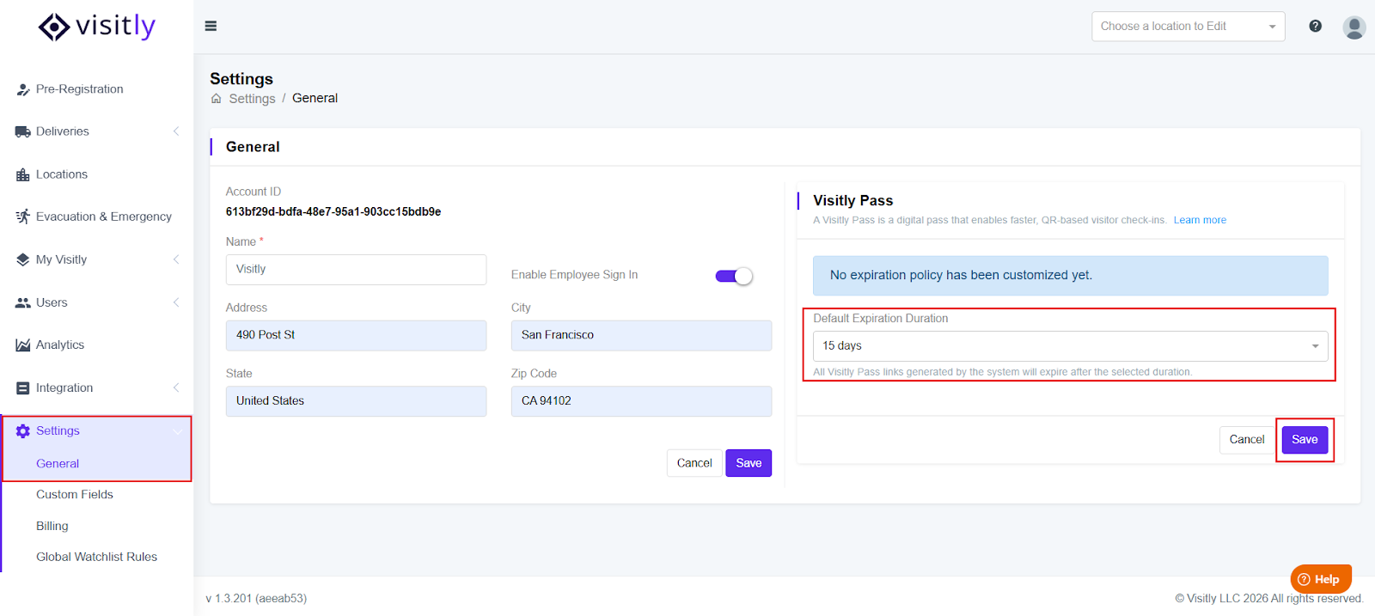Open the orange Help widget button
The height and width of the screenshot is (616, 1375).
coord(1321,579)
